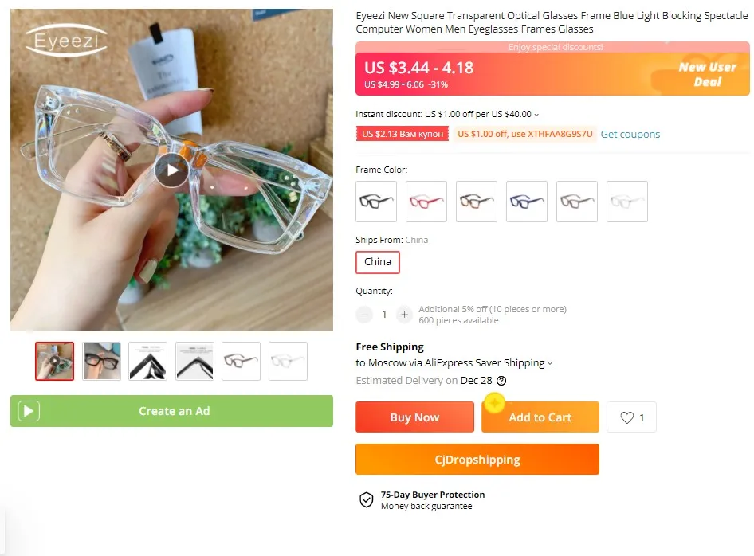The width and height of the screenshot is (754, 556).
Task: Select the transparent clear frame color
Action: (x=627, y=202)
